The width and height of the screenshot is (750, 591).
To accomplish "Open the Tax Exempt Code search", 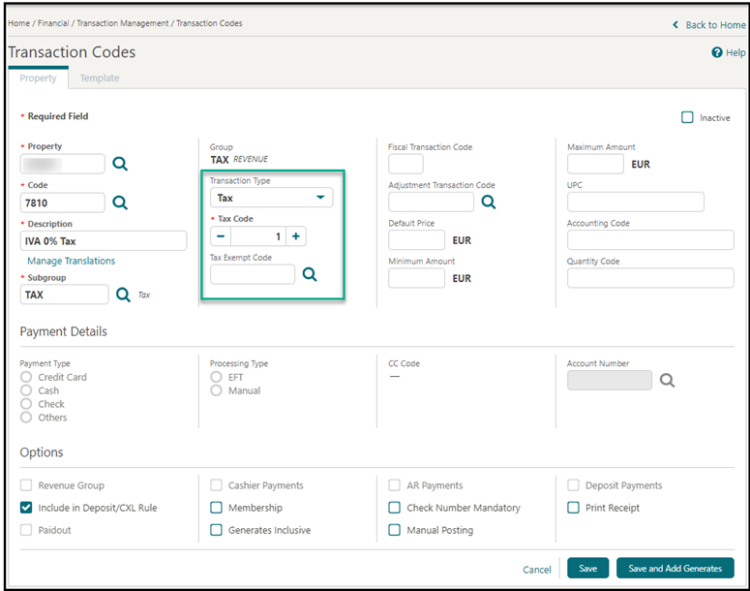I will click(x=310, y=274).
